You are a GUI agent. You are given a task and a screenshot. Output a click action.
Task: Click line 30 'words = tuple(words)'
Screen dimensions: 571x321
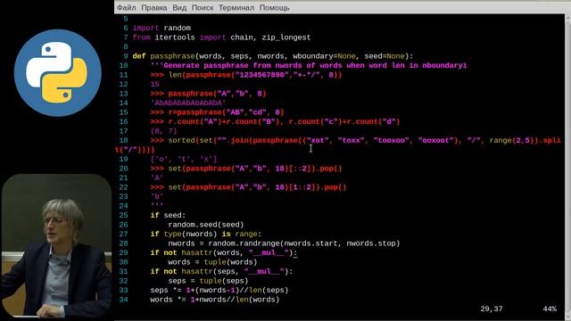tap(212, 262)
